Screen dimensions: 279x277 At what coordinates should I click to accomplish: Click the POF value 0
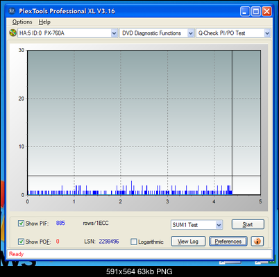tap(58, 242)
